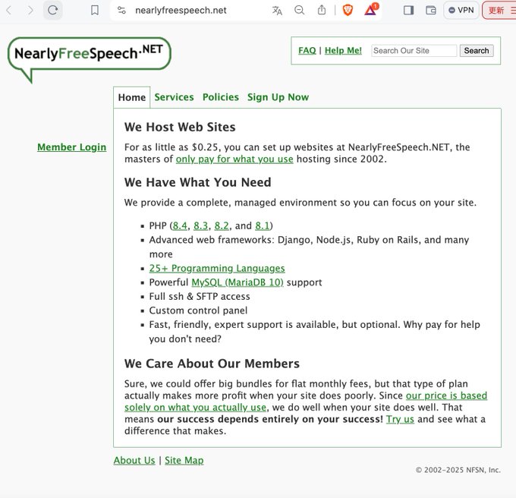This screenshot has width=516, height=498.
Task: Click the 'We Have What You Need' heading
Action: tap(197, 182)
